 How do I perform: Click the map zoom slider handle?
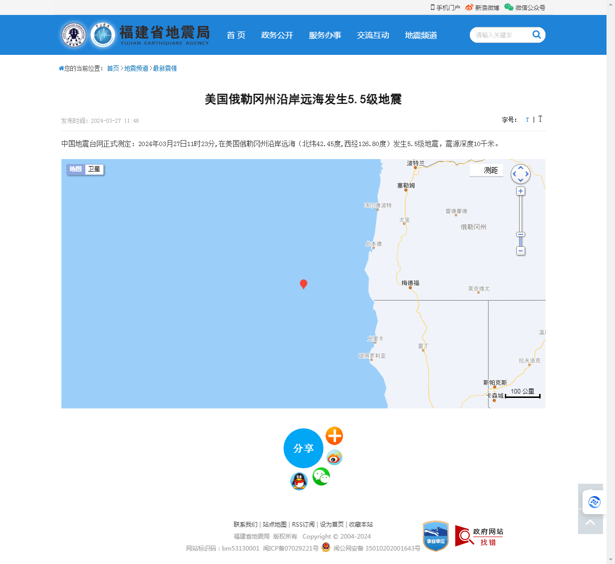[521, 234]
